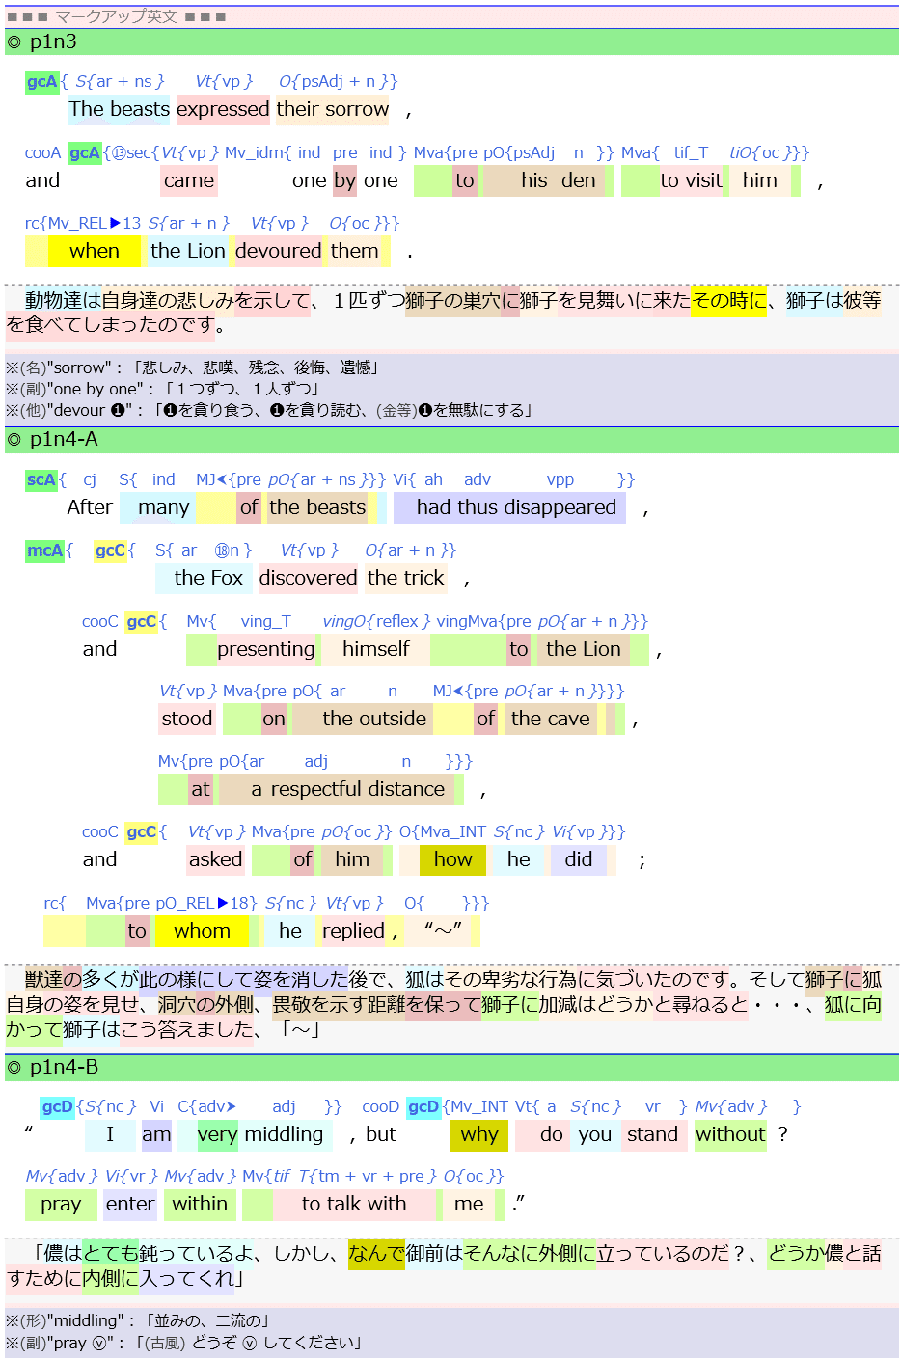Click the yellow-highlighted Japanese 'その時に'
901x1360 pixels.
729,301
